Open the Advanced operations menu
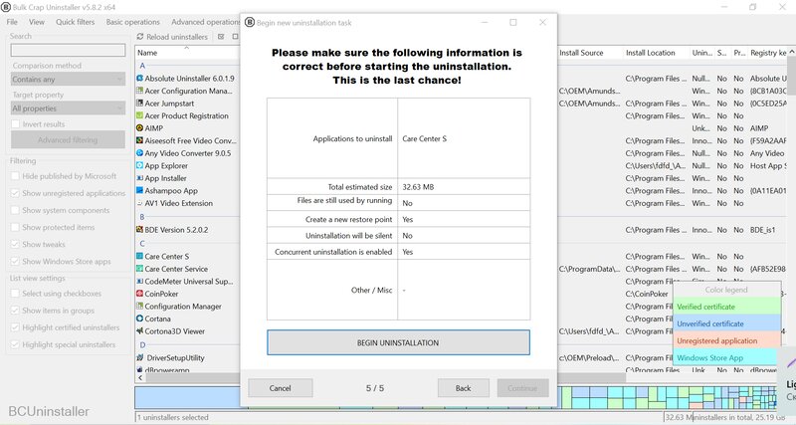The image size is (796, 425). [205, 22]
